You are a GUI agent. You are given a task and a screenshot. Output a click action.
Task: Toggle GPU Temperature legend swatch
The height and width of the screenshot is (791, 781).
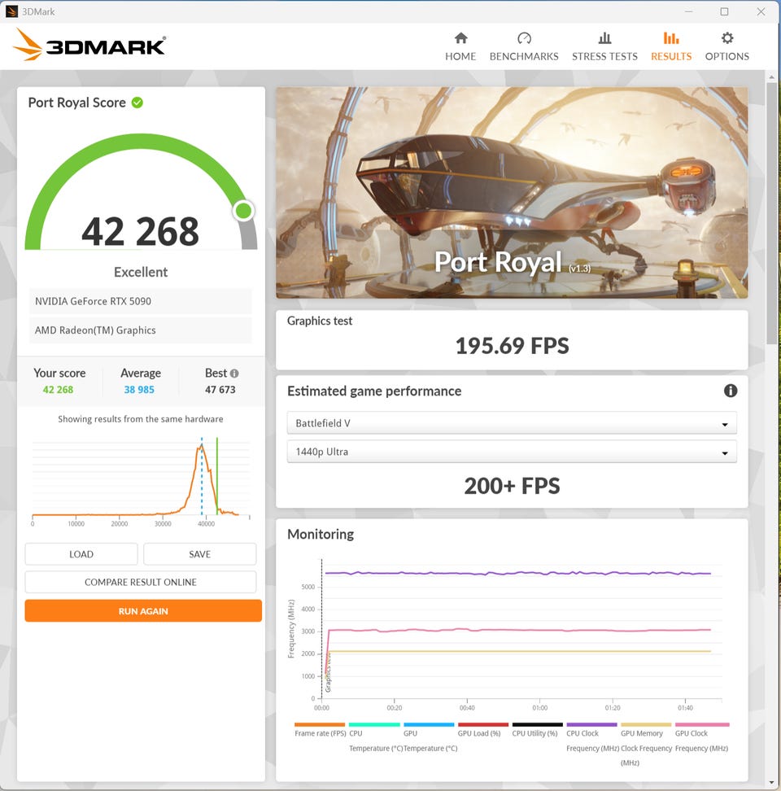point(429,724)
